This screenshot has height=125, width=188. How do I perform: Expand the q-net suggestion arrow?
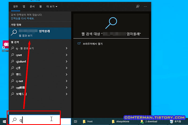[67, 81]
